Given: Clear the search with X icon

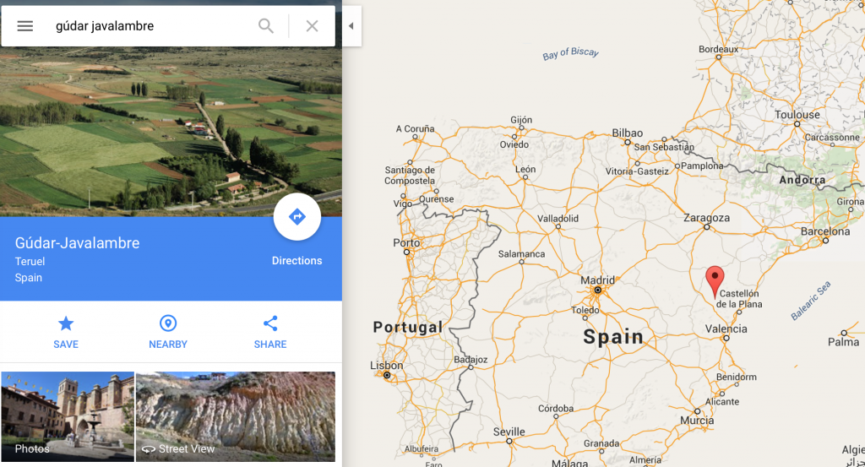Looking at the screenshot, I should coord(313,26).
